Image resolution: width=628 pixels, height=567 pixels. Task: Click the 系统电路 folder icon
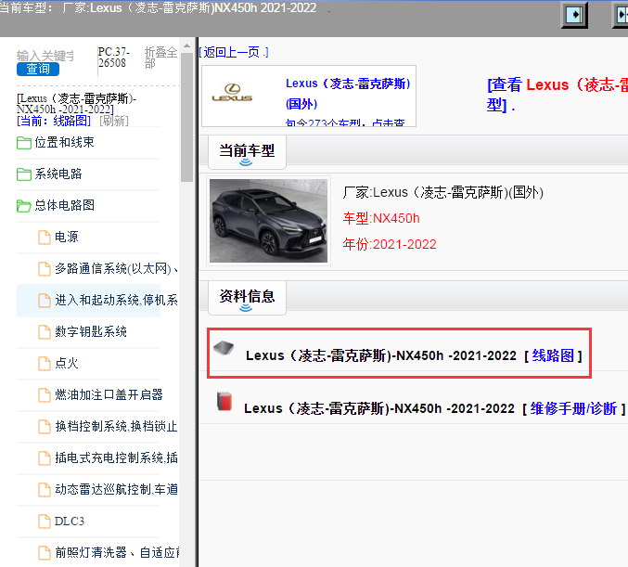coord(24,174)
